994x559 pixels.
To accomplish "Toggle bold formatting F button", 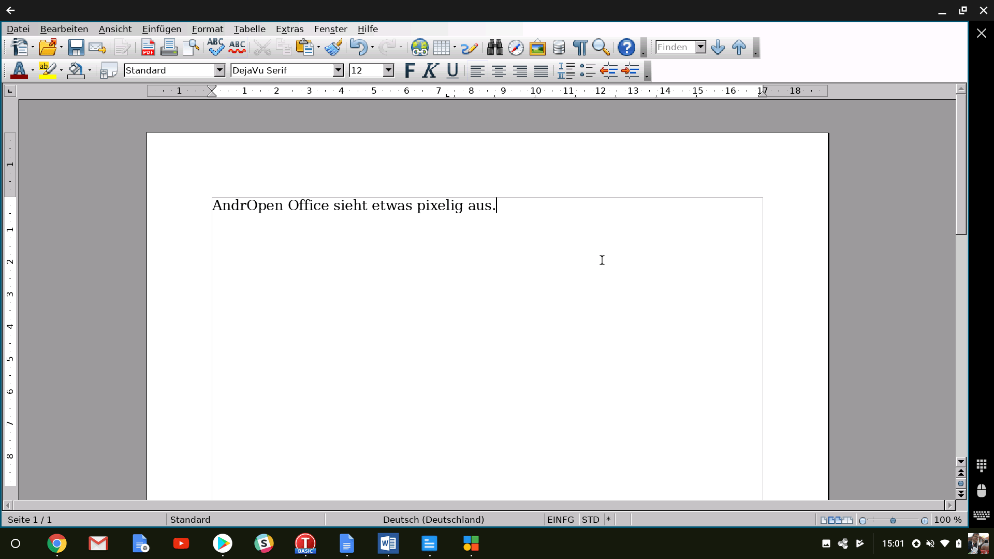I will (x=410, y=70).
